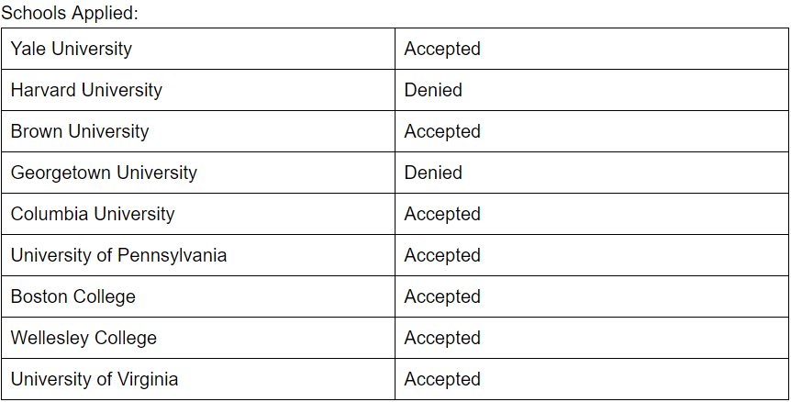Click the Accepted status in the Wellesley row

442,338
